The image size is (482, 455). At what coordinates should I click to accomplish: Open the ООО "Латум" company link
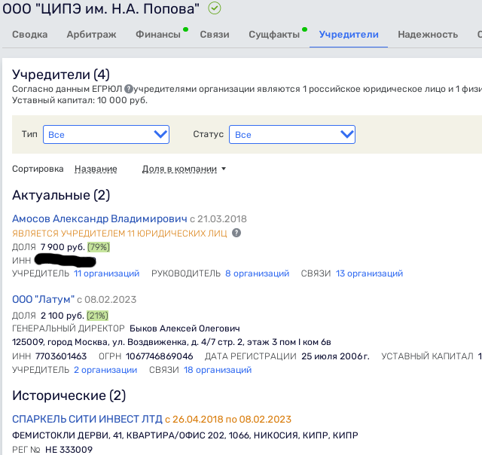click(43, 299)
